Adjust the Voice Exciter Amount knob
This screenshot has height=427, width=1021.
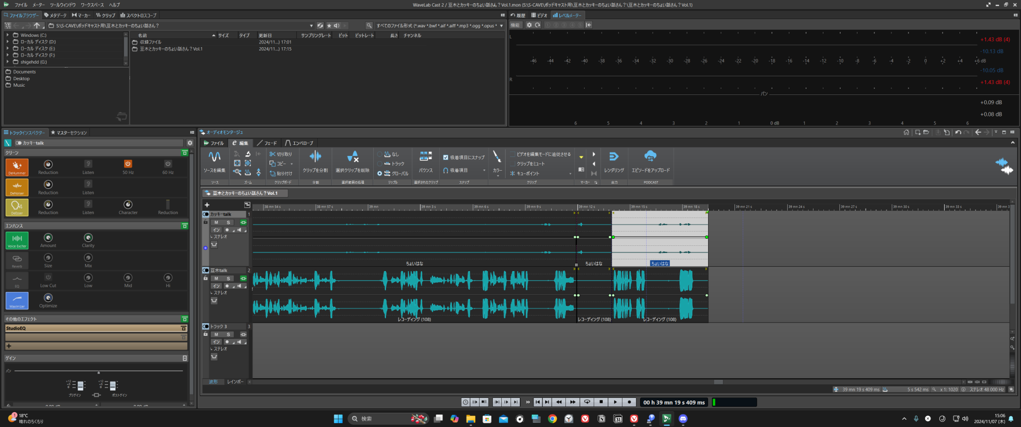pos(48,238)
